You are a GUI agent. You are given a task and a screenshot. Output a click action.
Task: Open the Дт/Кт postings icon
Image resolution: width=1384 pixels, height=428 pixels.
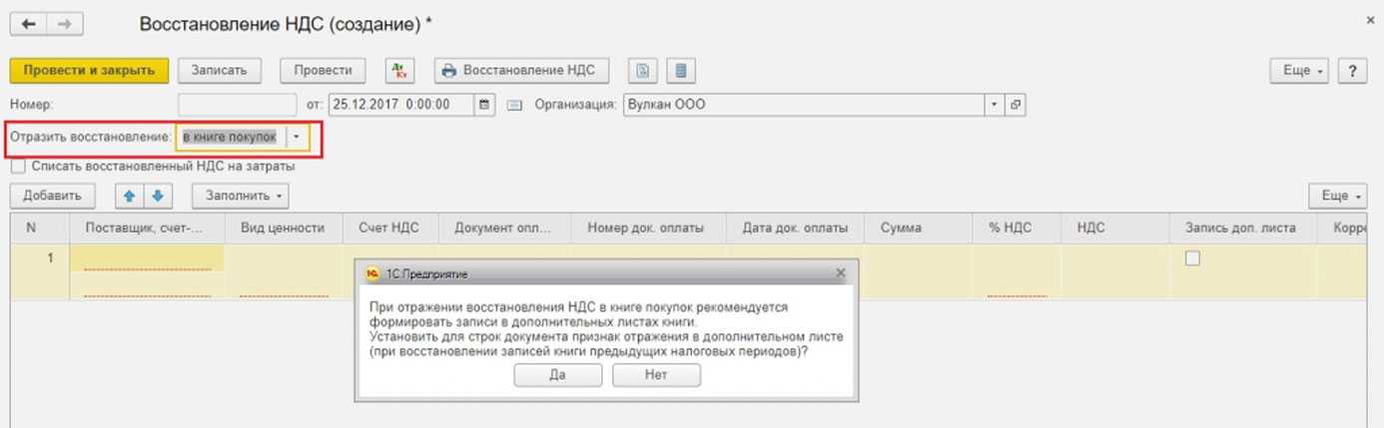[400, 71]
